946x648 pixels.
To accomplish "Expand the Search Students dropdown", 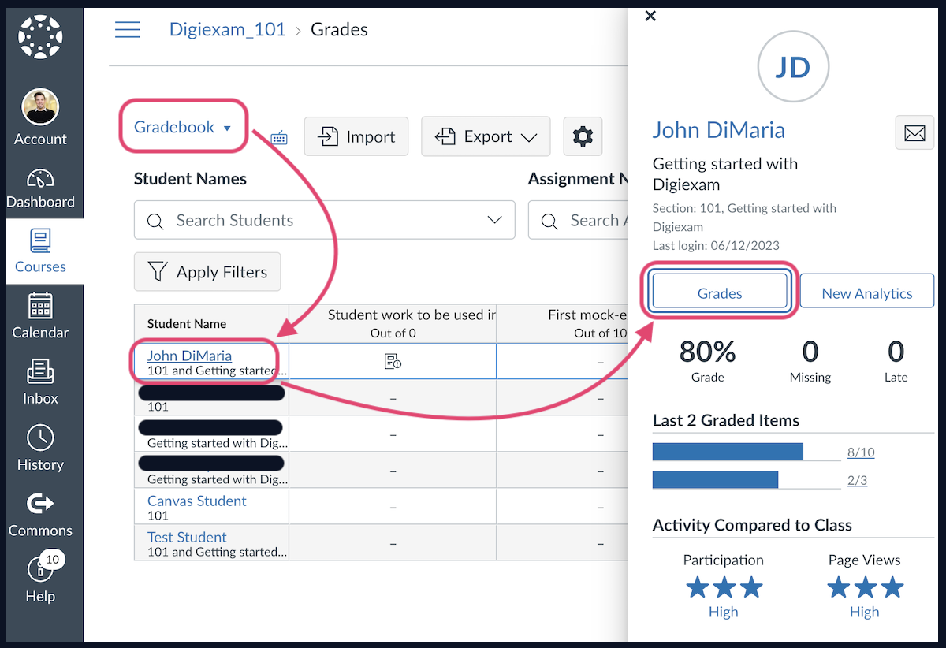I will click(495, 220).
